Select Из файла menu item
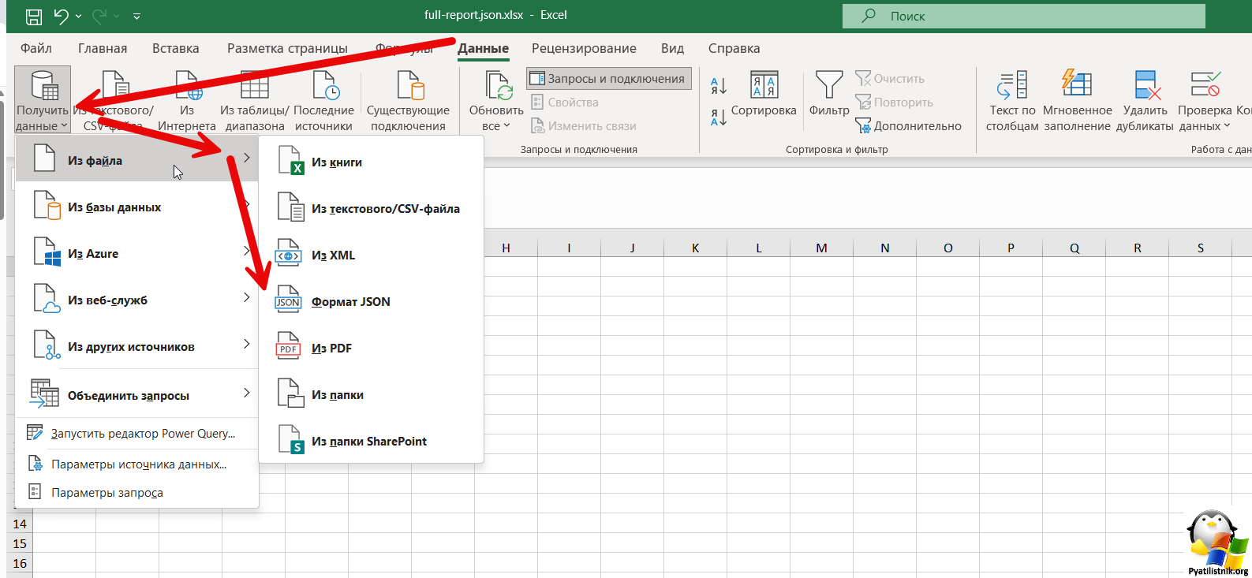Viewport: 1252px width, 578px height. 137,160
